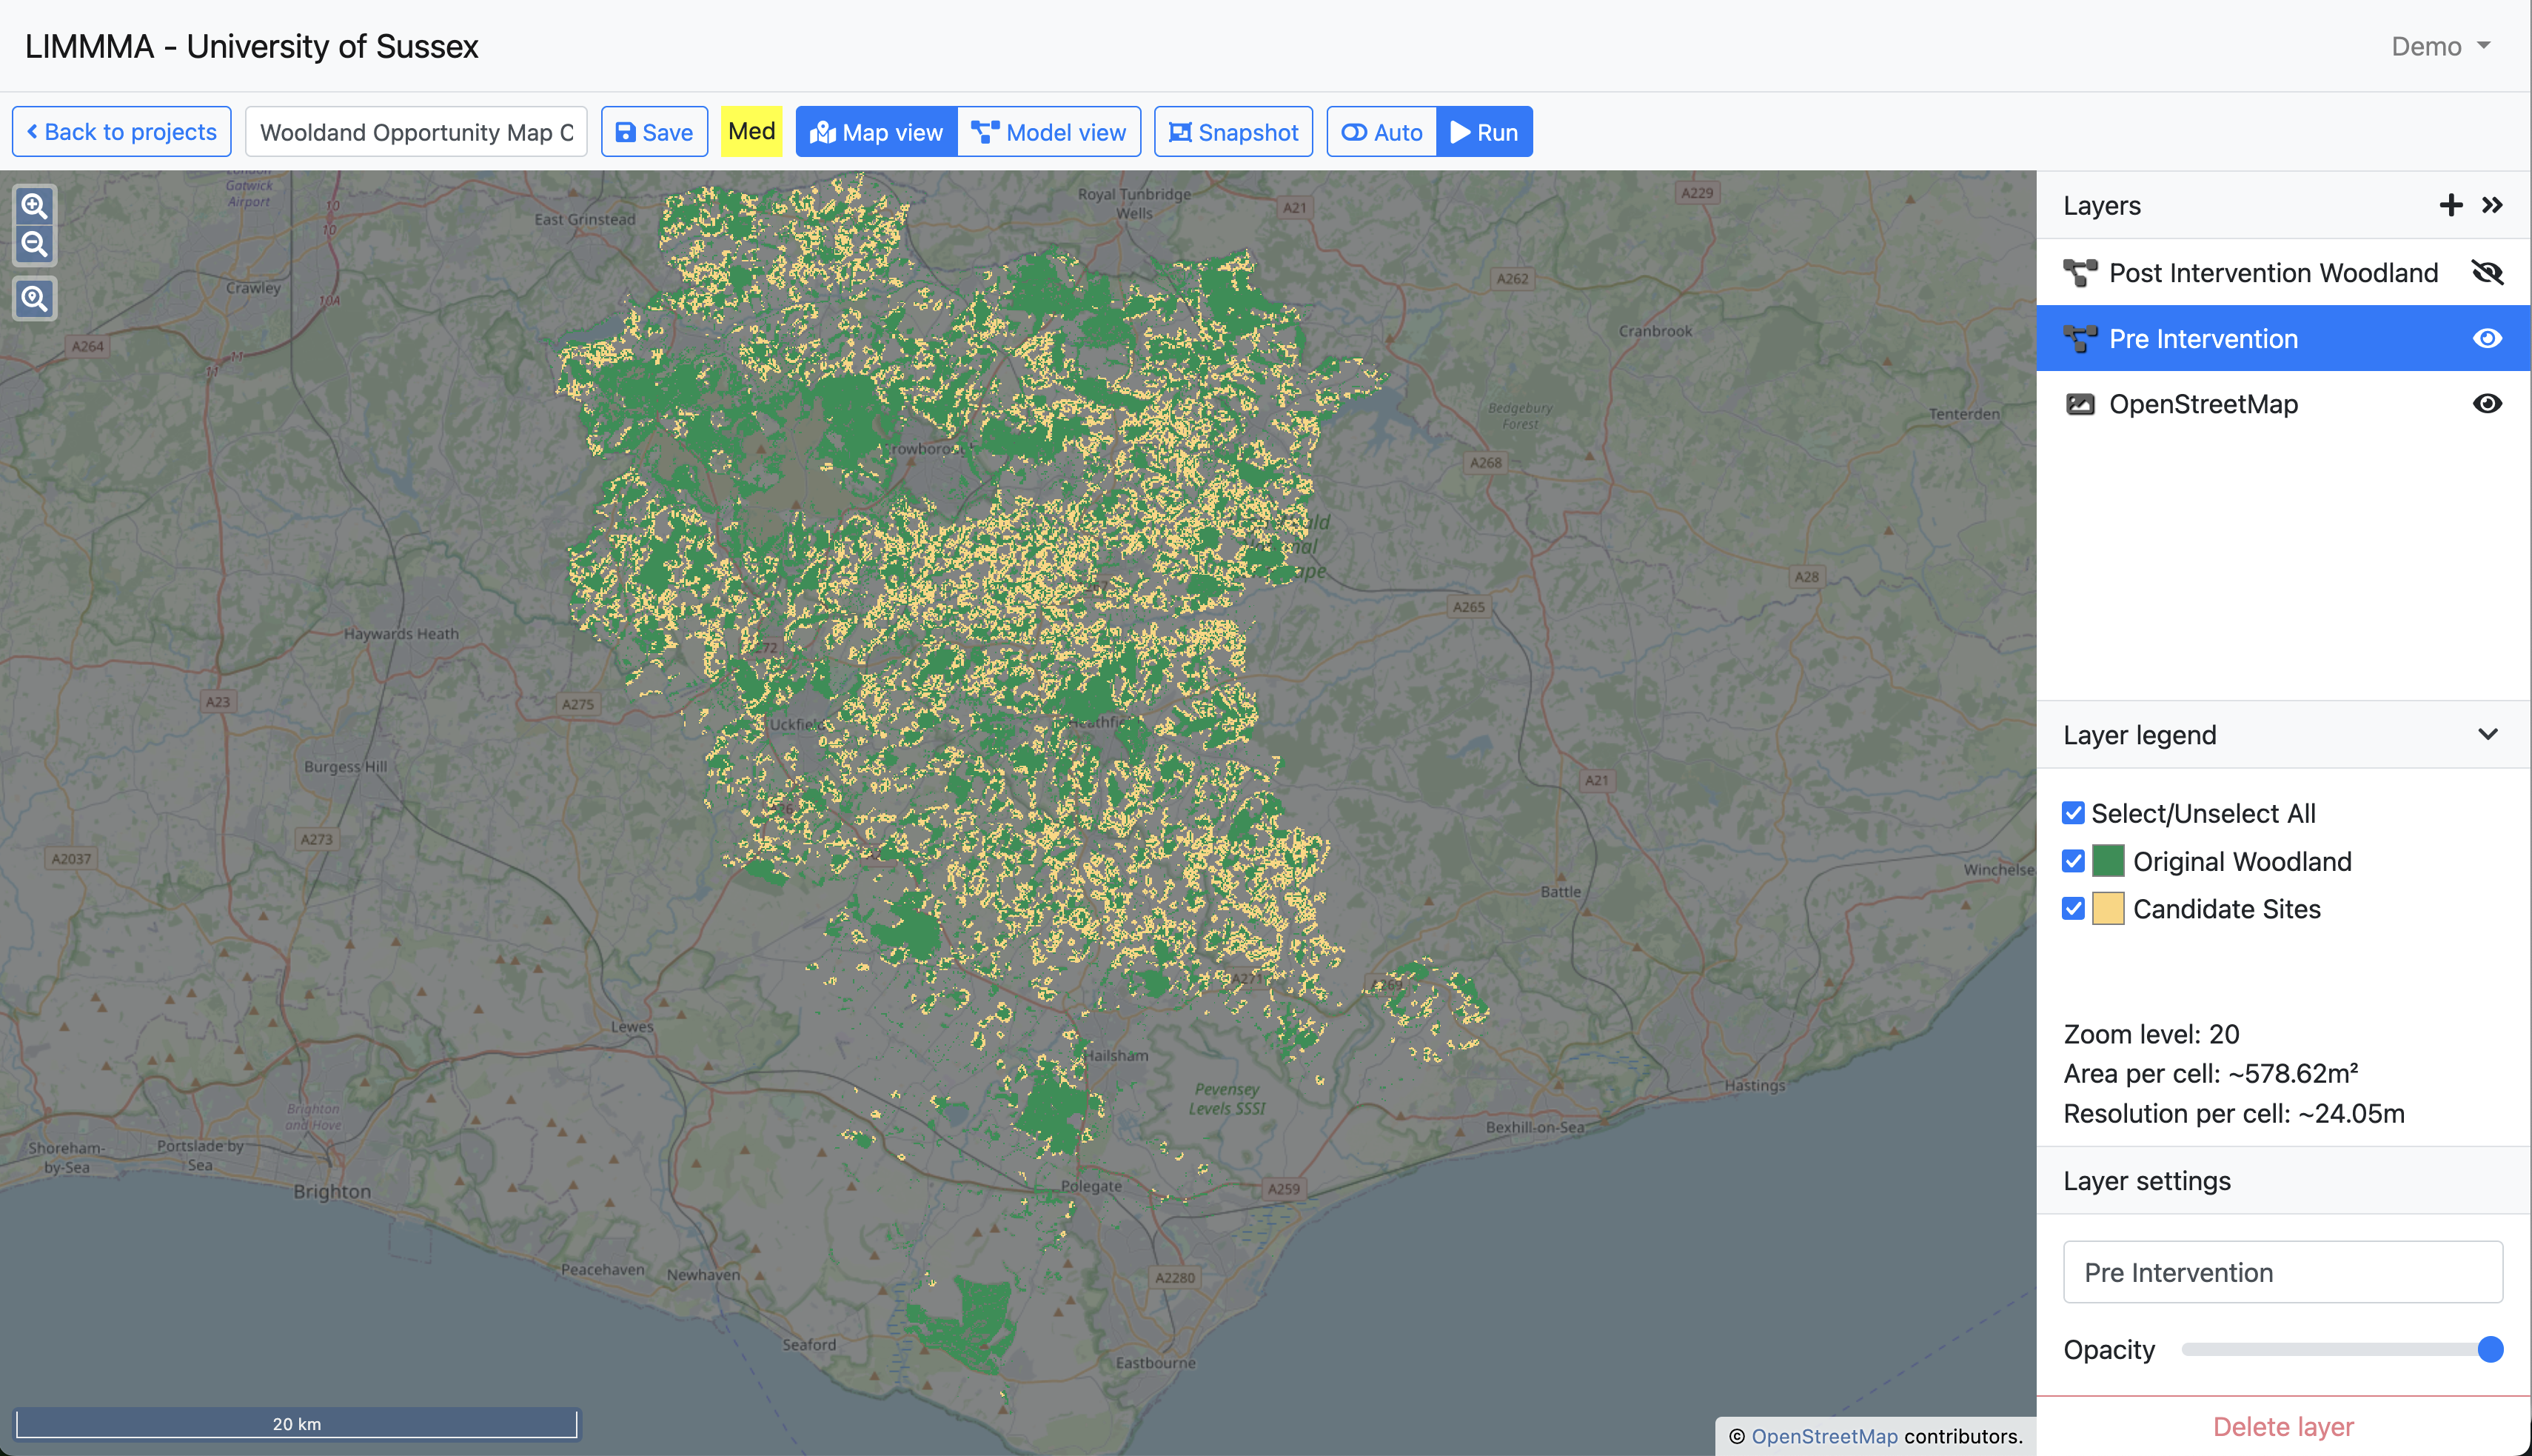
Task: Click the zoom-to-extent magnifier icon
Action: 35,298
